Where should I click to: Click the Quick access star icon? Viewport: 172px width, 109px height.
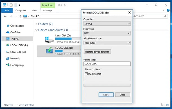pos(8,26)
